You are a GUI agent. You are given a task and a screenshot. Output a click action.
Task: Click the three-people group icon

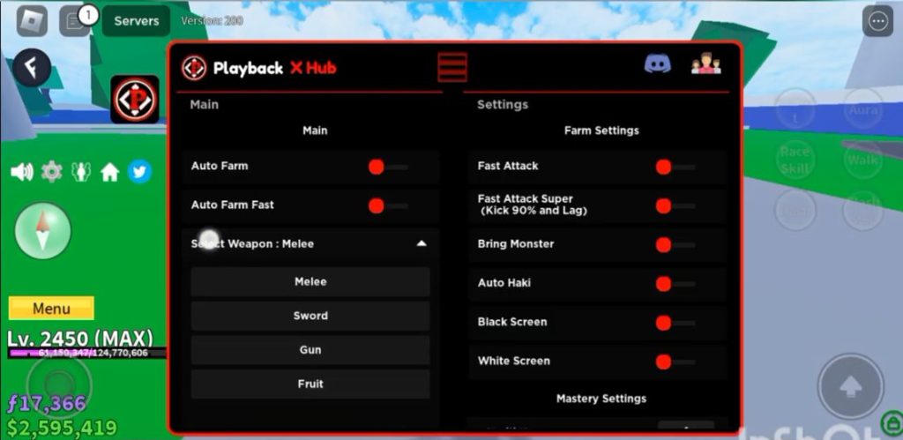706,63
